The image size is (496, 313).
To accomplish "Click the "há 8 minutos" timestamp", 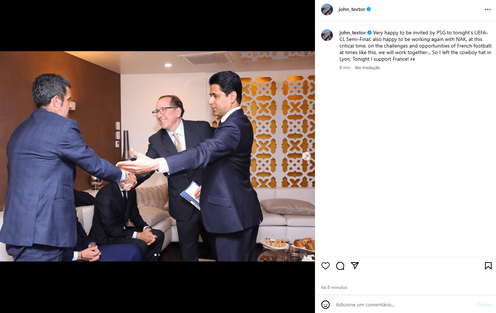I will tap(334, 287).
